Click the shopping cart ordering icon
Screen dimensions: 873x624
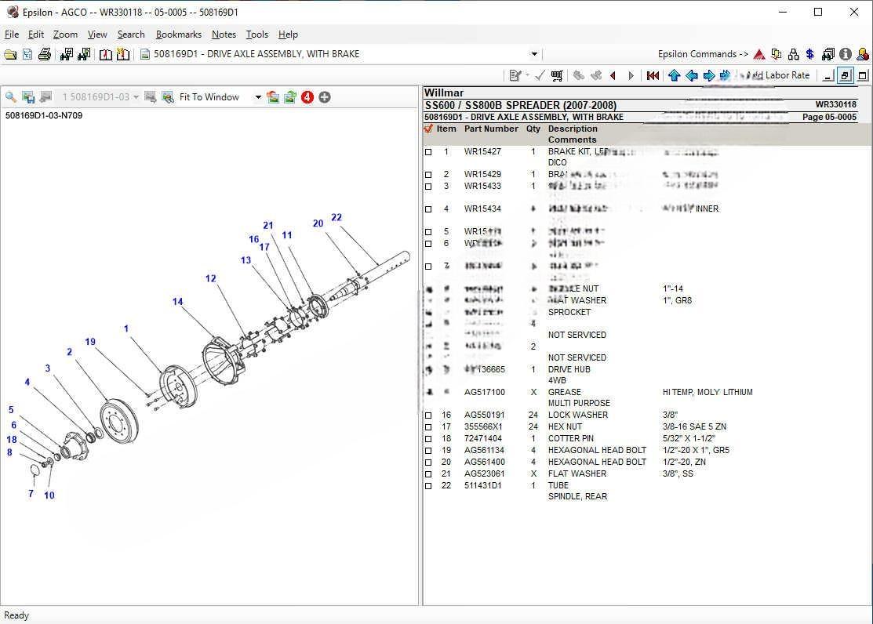coord(557,75)
